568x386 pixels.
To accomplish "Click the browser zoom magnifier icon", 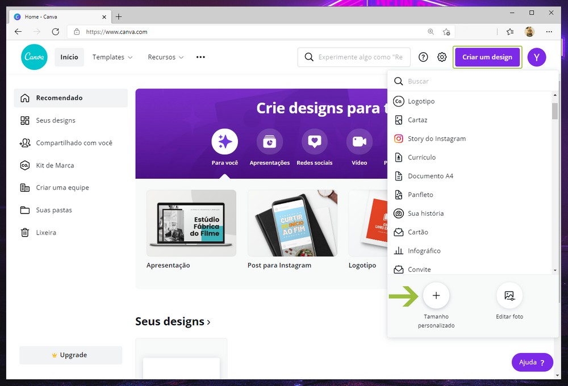I will tap(431, 31).
